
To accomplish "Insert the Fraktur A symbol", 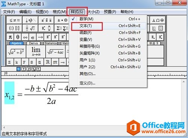I will 40,62.
